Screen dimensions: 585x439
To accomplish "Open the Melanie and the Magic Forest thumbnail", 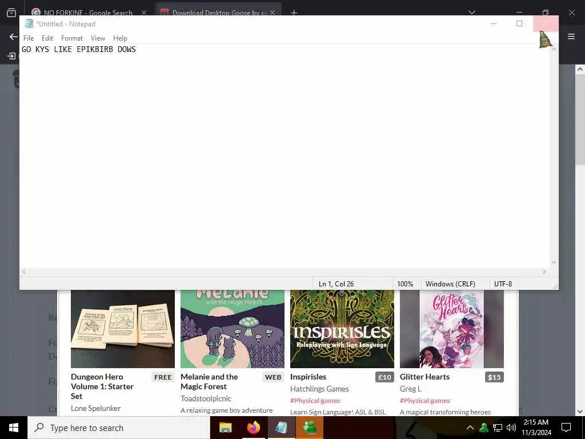I will click(x=233, y=329).
